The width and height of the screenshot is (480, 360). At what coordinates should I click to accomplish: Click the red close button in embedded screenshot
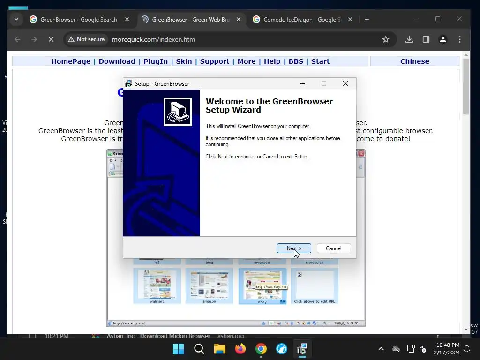361,153
